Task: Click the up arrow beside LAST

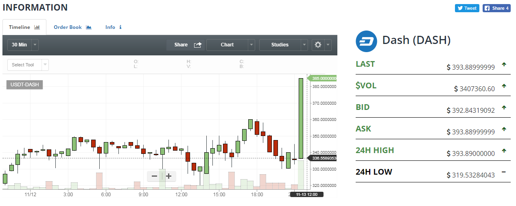Action: click(x=504, y=64)
